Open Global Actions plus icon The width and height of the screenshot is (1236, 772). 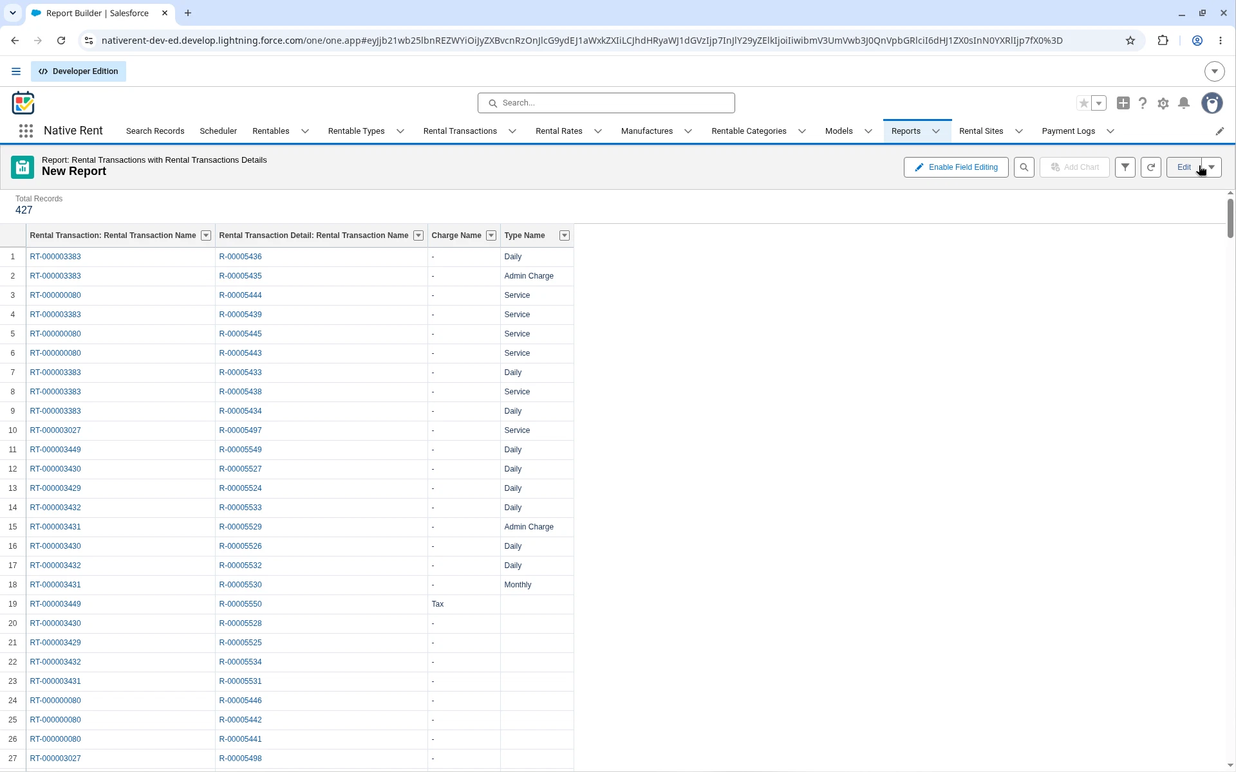click(1123, 103)
